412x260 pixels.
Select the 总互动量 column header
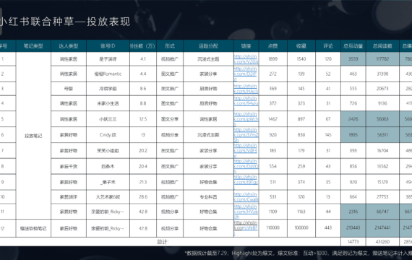[353, 46]
